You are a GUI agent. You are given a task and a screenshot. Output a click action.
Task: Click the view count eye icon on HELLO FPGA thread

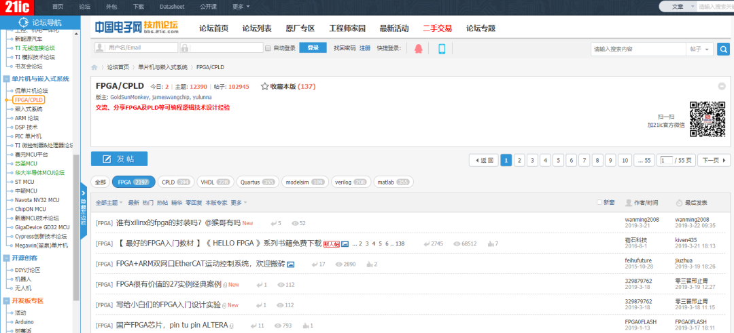(457, 243)
